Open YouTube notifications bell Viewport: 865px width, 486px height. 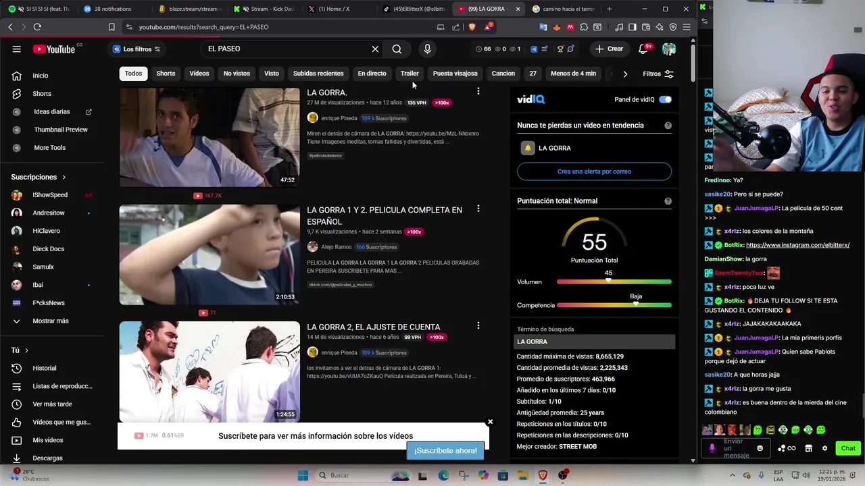click(x=643, y=49)
